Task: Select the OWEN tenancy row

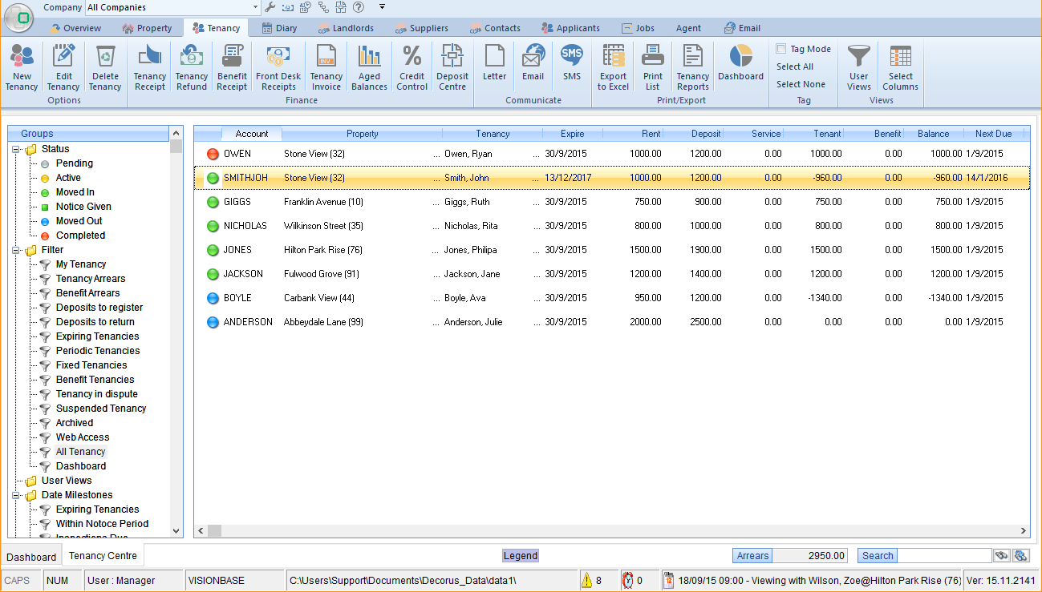Action: pos(611,154)
